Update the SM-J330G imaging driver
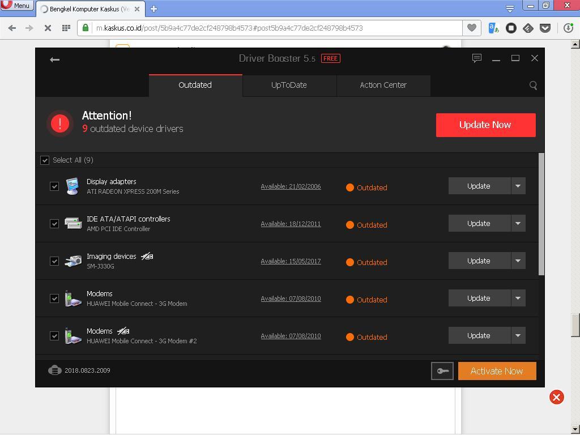Screen dimensions: 580x435 click(479, 261)
